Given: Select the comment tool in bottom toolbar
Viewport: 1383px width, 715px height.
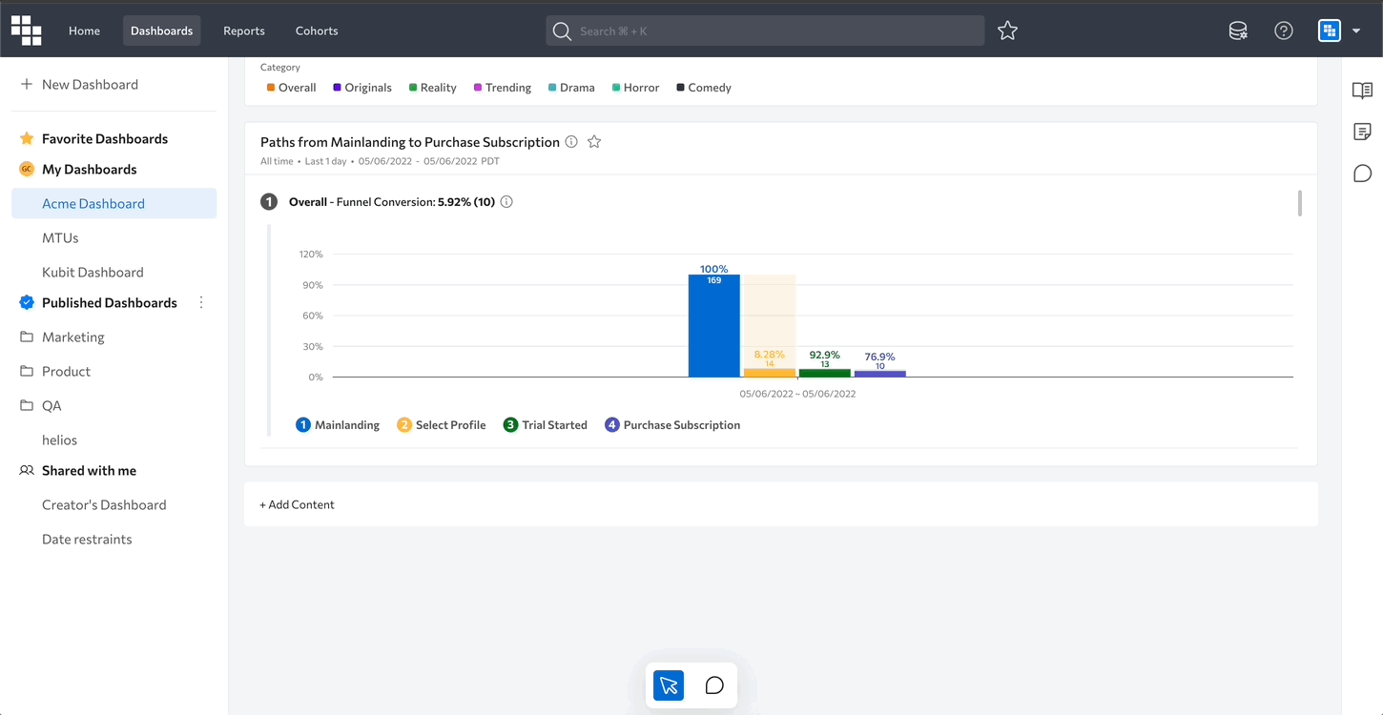Looking at the screenshot, I should [x=714, y=685].
